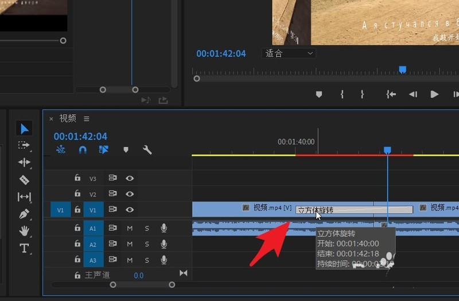Choose the Type text tool
The image size is (459, 301).
[x=24, y=248]
